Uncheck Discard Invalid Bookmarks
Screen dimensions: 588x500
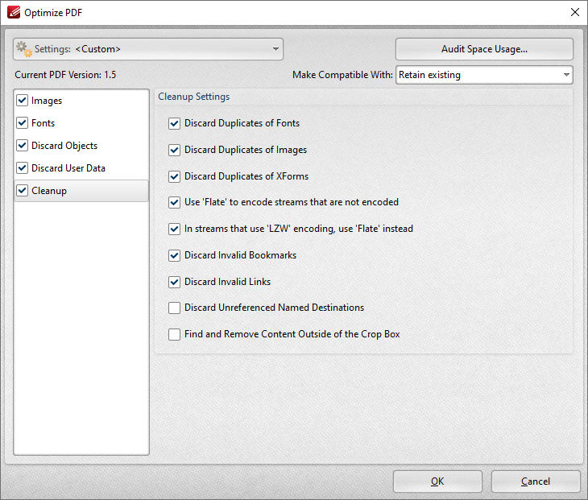(x=174, y=255)
